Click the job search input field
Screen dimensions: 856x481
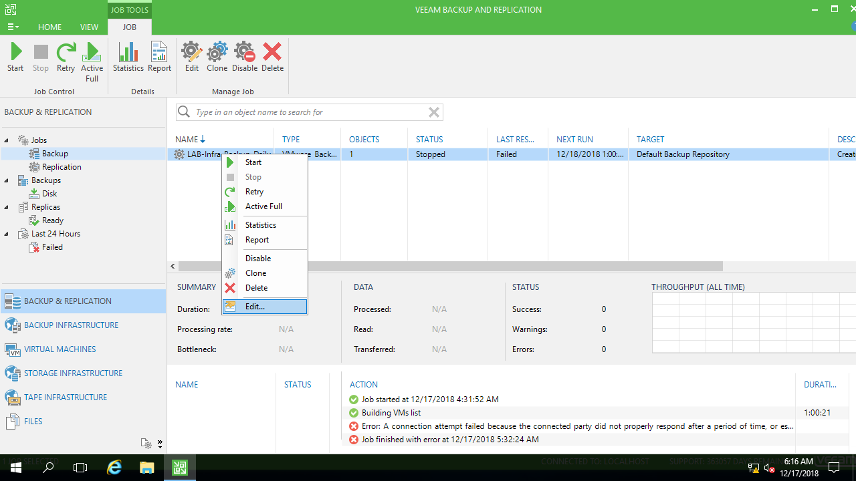tap(308, 112)
